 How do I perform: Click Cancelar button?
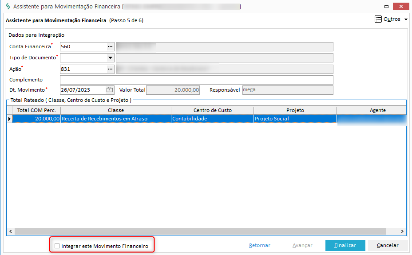388,245
